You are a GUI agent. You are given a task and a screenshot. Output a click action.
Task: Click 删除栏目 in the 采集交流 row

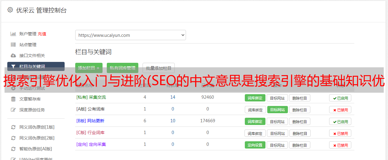[300, 98]
